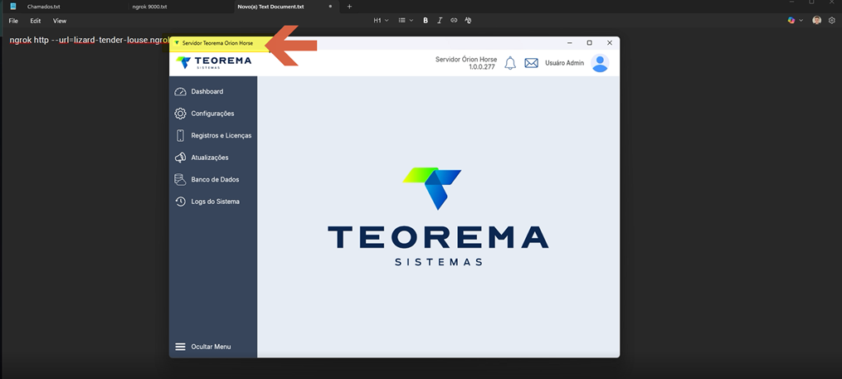
Task: Open the Dashboard menu label
Action: point(207,92)
